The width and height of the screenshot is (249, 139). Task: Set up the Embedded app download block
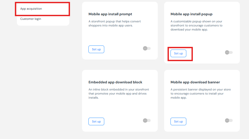click(x=96, y=121)
